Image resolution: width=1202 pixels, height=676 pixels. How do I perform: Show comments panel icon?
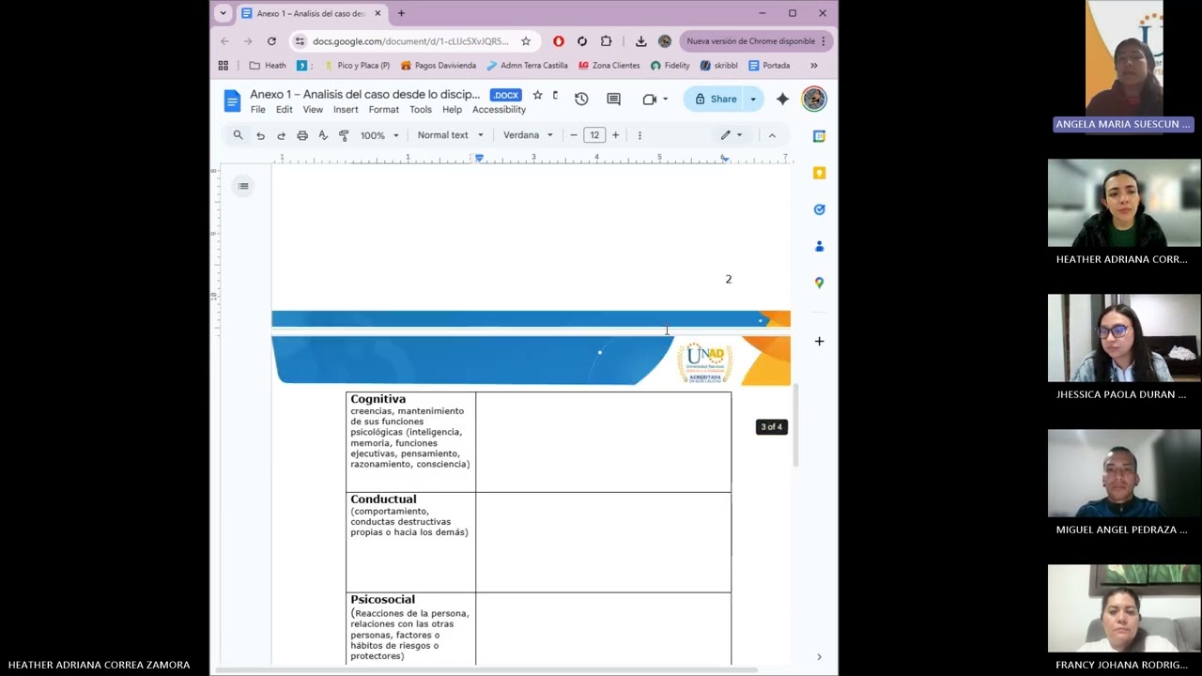pyautogui.click(x=613, y=99)
